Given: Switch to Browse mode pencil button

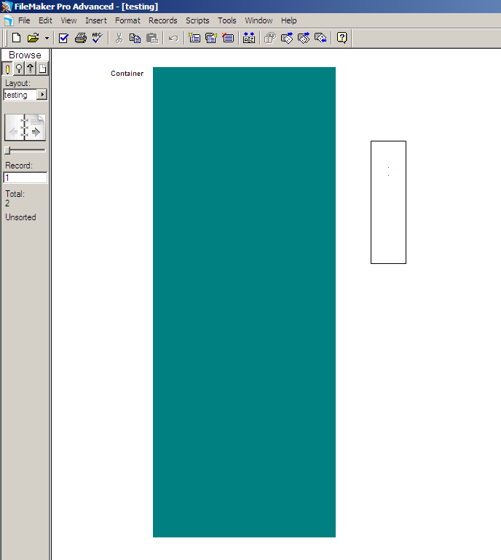Looking at the screenshot, I should click(x=7, y=69).
